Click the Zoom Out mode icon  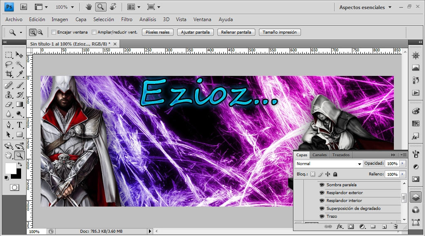click(40, 32)
